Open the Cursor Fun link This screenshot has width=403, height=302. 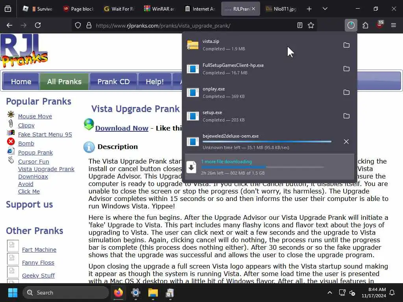coord(33,162)
